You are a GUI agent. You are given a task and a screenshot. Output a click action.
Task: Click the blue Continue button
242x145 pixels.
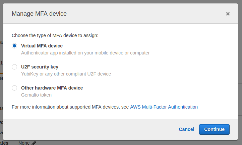click(x=214, y=129)
